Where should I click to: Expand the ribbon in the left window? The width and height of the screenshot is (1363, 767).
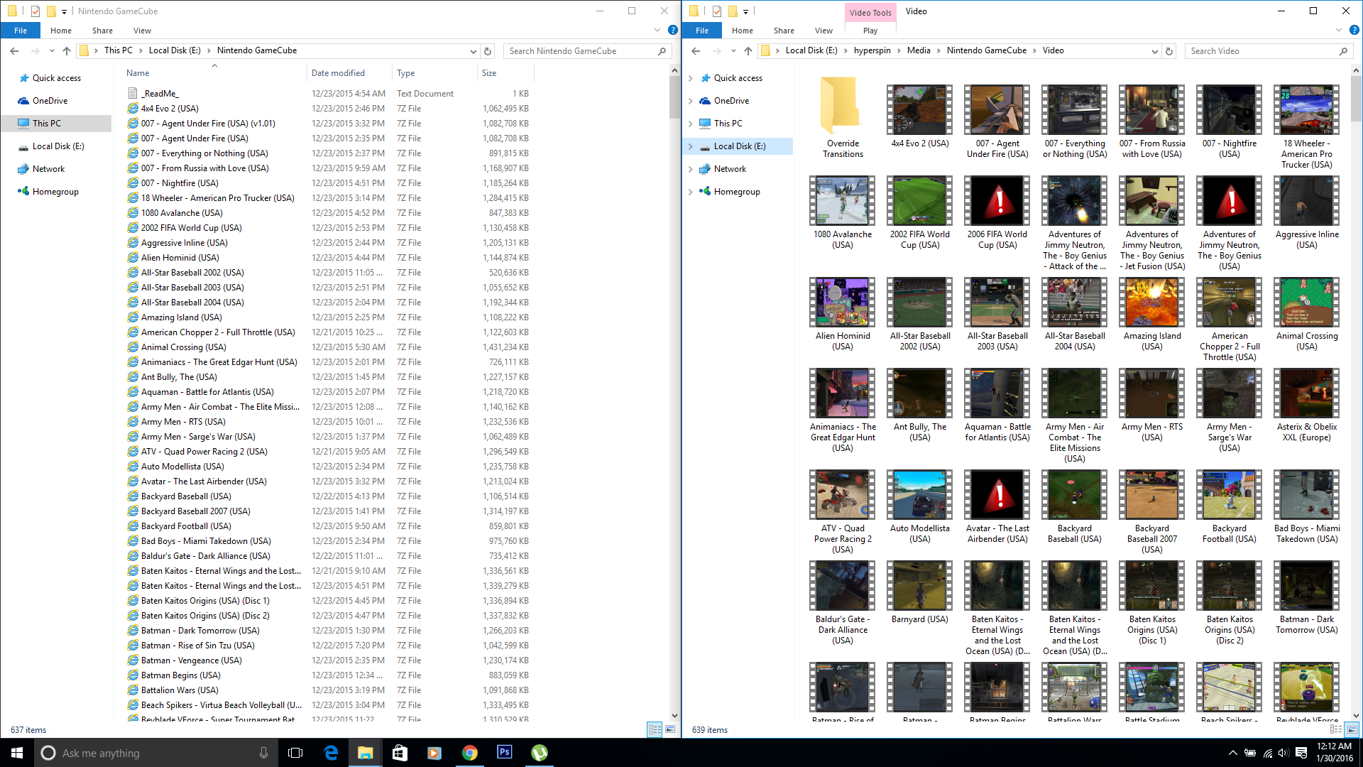657,31
